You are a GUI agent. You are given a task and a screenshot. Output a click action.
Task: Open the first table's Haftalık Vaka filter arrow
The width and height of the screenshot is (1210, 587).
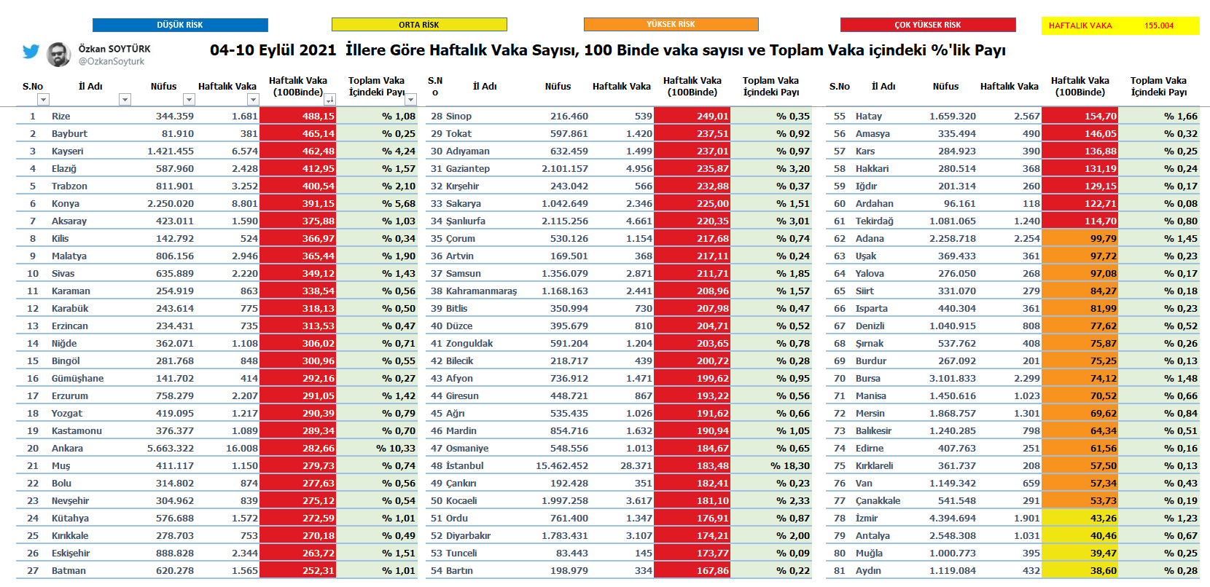coord(253,99)
